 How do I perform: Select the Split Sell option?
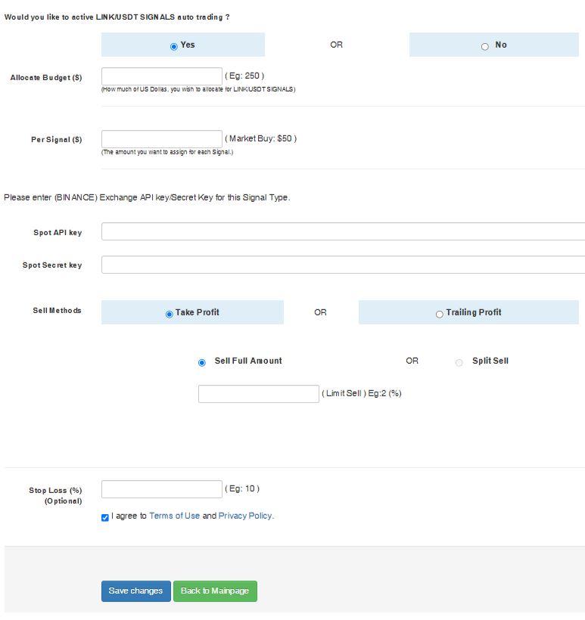click(459, 363)
